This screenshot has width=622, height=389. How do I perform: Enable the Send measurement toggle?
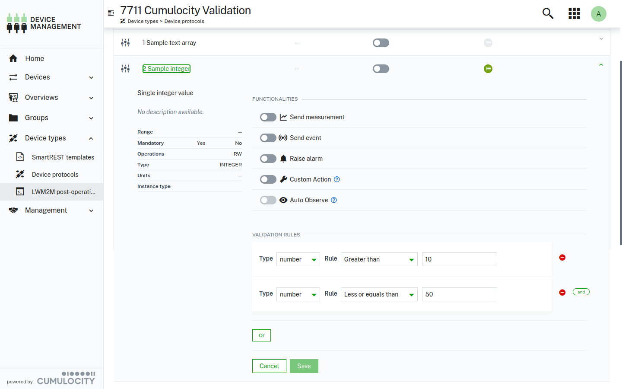tap(268, 117)
